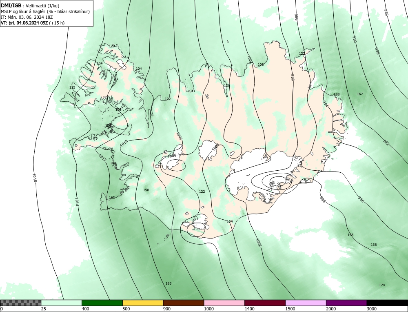
Task: Click the lavender 1500–2000 legend swatch
Action: [306, 303]
